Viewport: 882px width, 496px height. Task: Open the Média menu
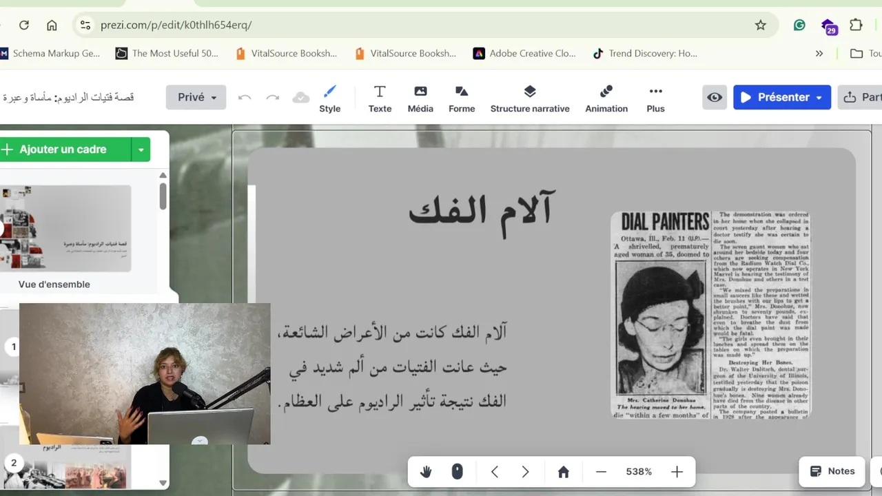(420, 99)
